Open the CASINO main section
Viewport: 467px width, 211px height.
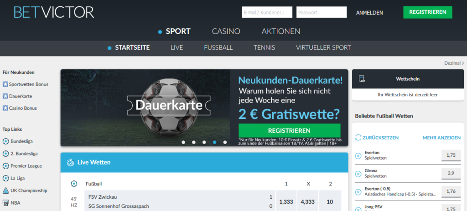pos(226,31)
